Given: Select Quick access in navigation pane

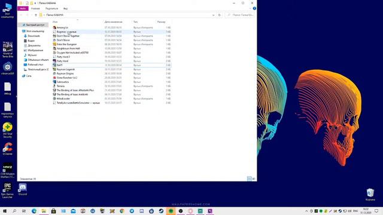Looking at the screenshot, I should [34, 25].
